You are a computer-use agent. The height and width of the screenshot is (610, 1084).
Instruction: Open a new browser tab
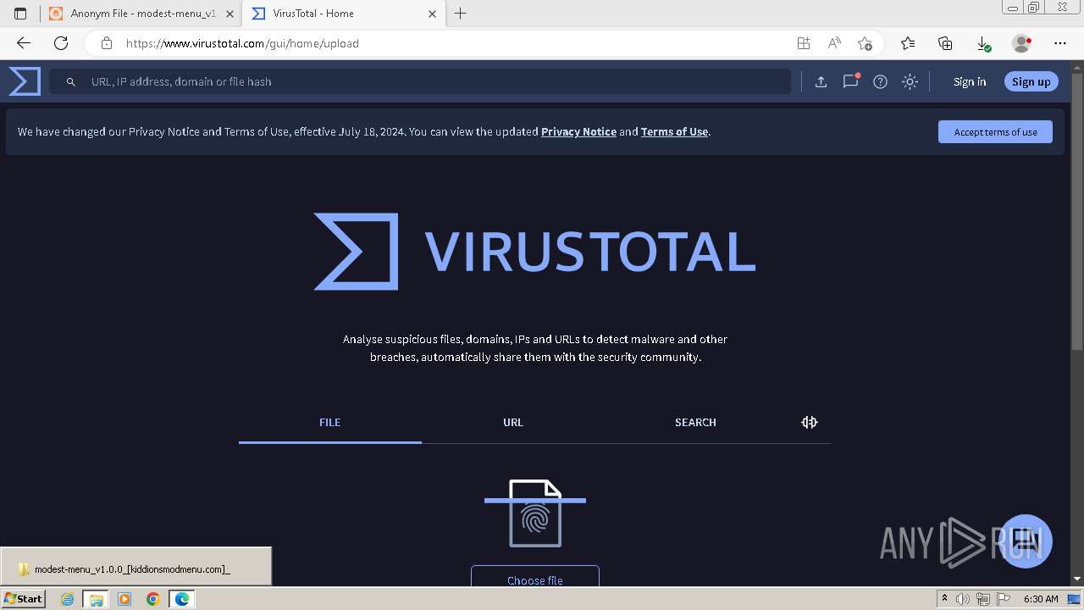460,14
